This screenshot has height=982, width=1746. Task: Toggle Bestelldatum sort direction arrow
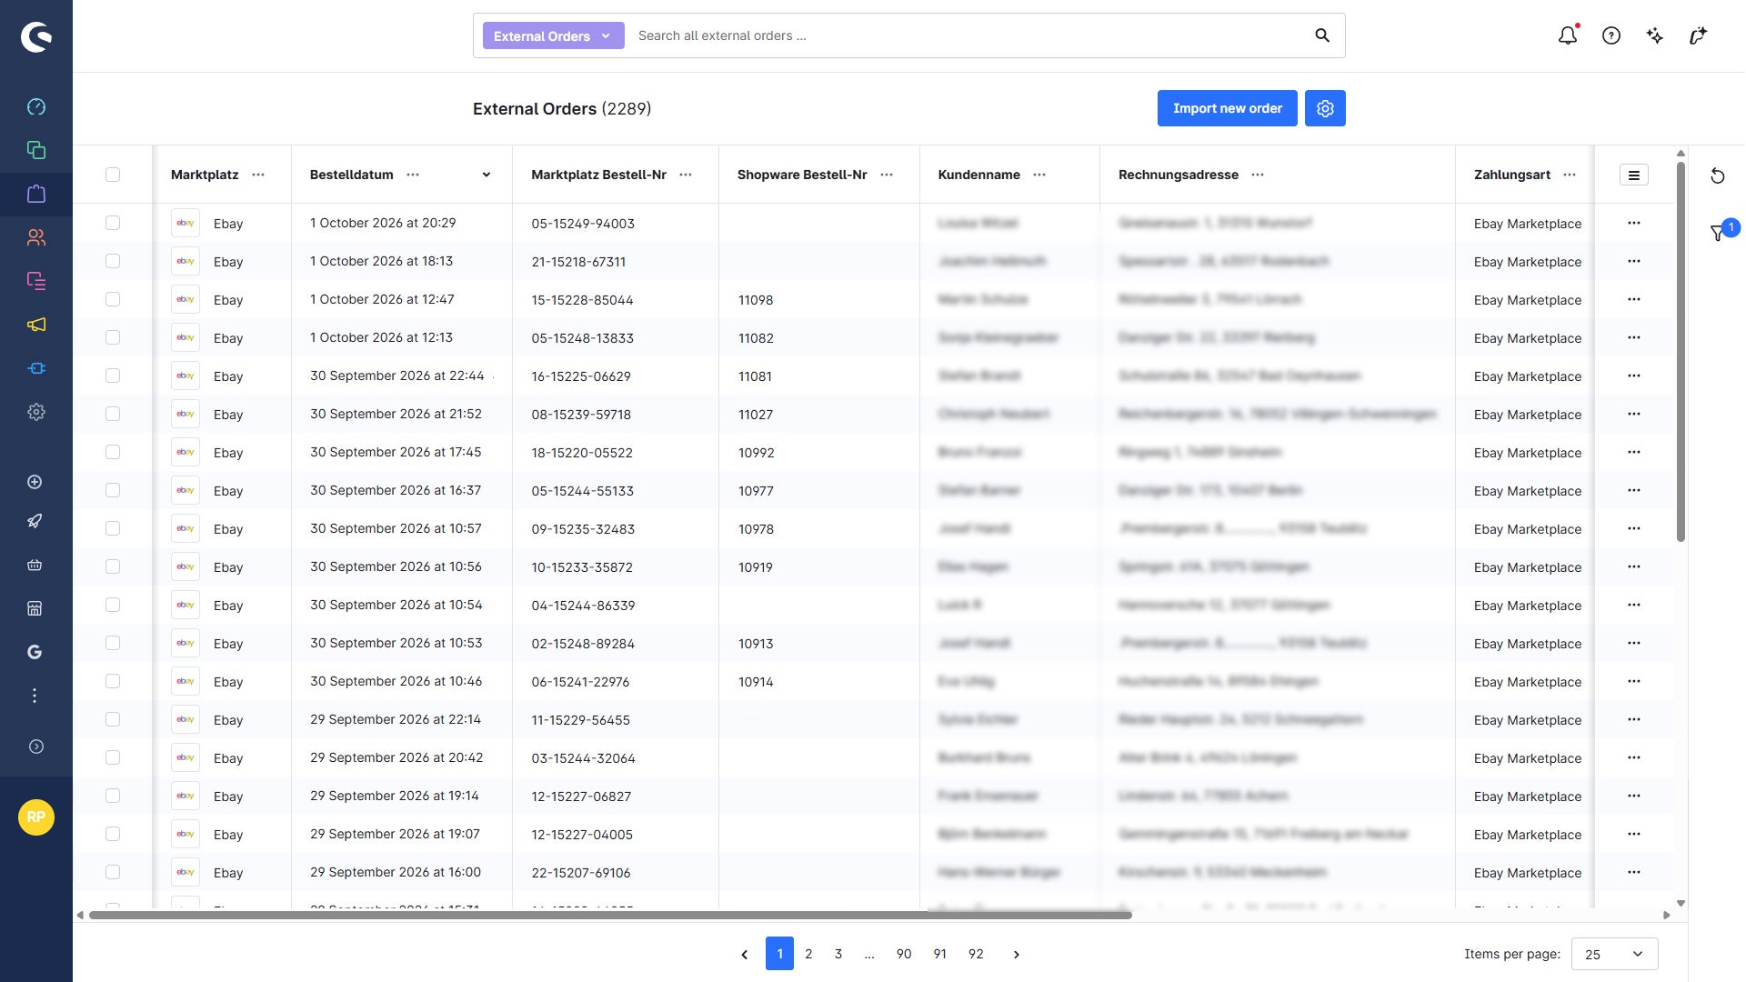[x=487, y=175]
